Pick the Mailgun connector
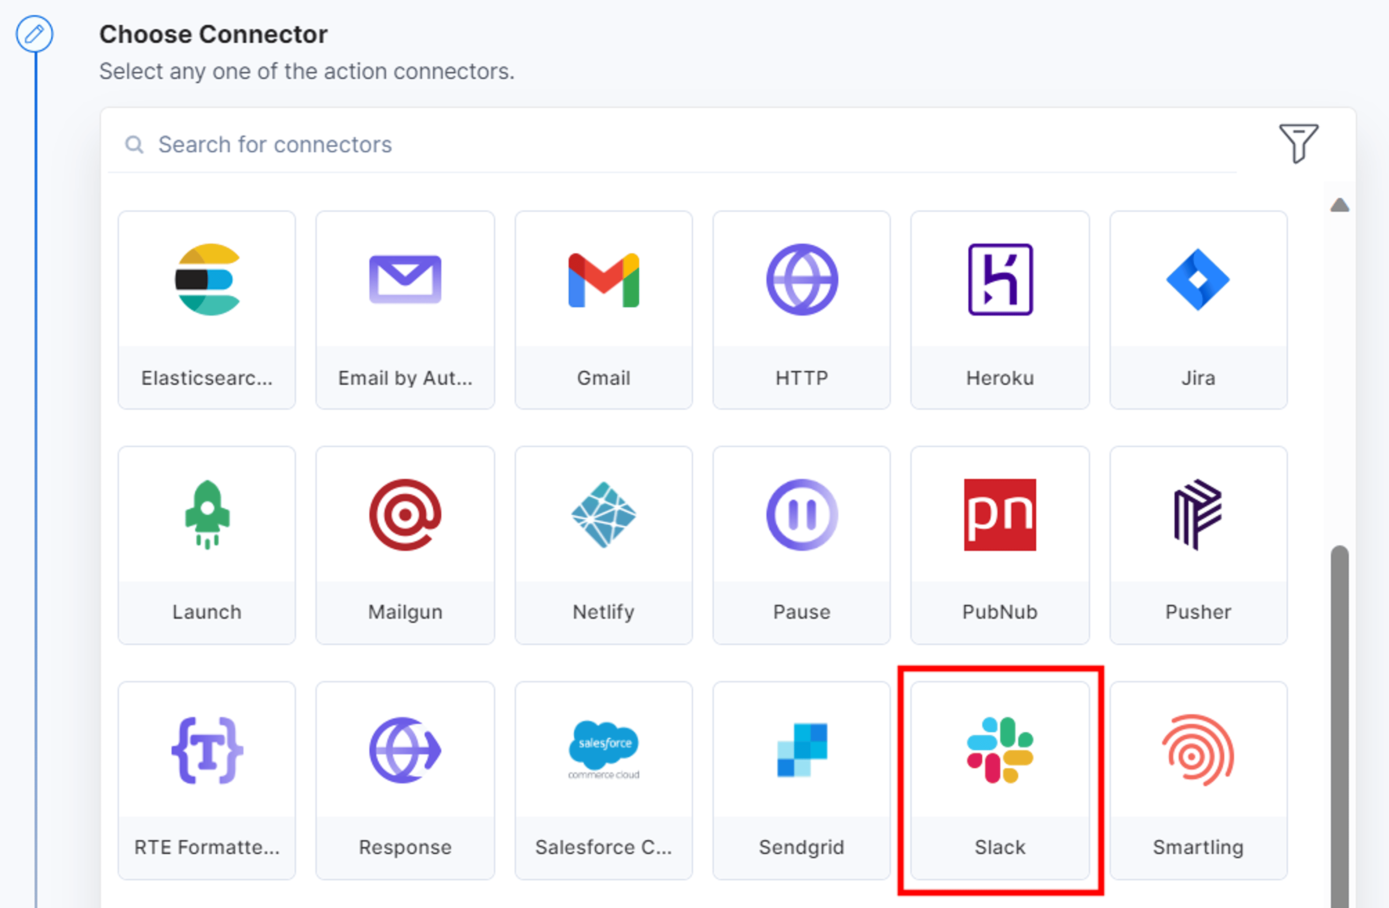Viewport: 1389px width, 908px height. click(405, 545)
